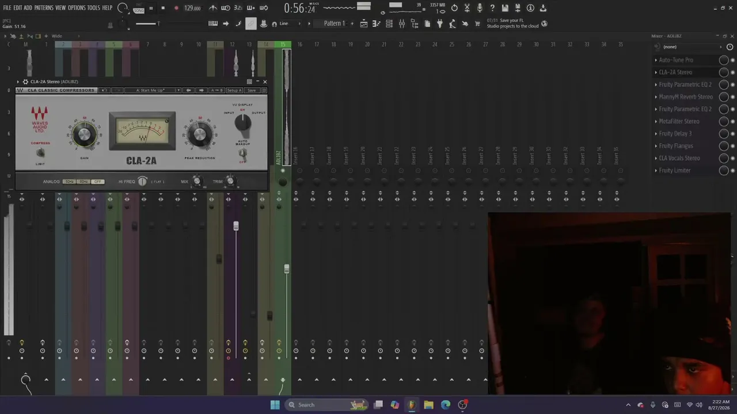Expand the CLA-2A Stereo effect slot
The width and height of the screenshot is (737, 414).
click(656, 72)
